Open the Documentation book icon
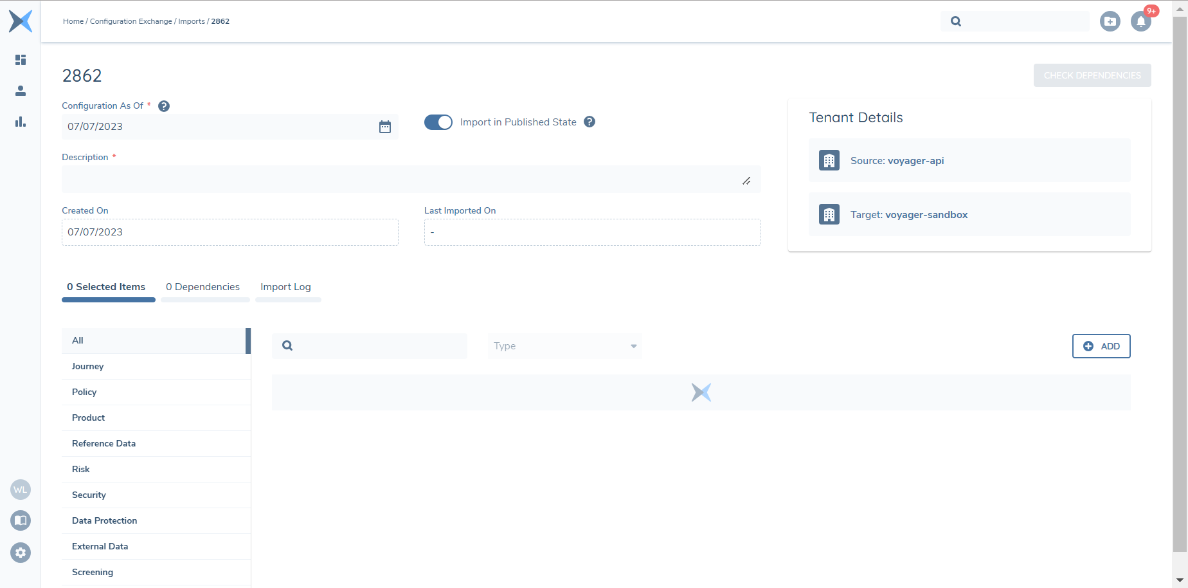1188x588 pixels. click(x=20, y=520)
